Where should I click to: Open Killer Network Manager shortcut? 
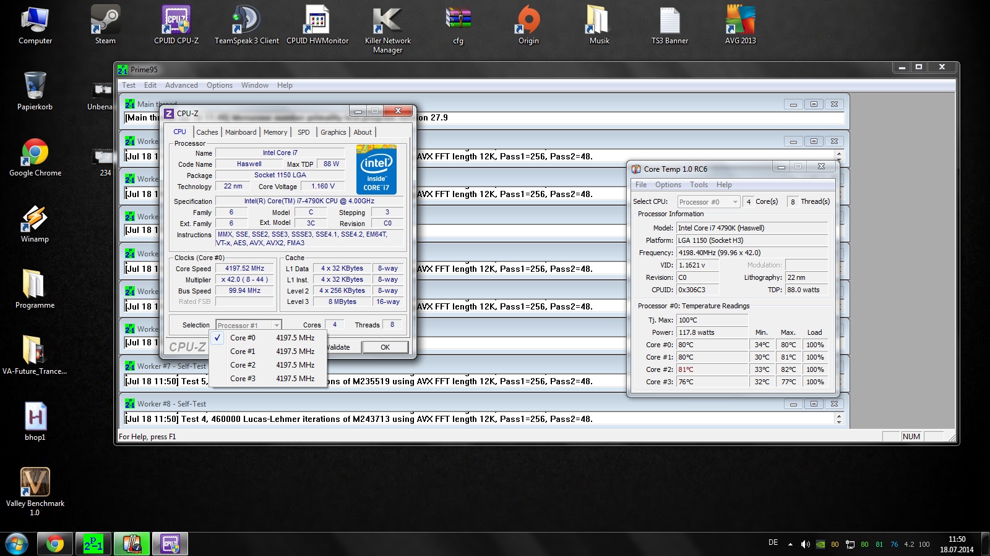pyautogui.click(x=388, y=30)
